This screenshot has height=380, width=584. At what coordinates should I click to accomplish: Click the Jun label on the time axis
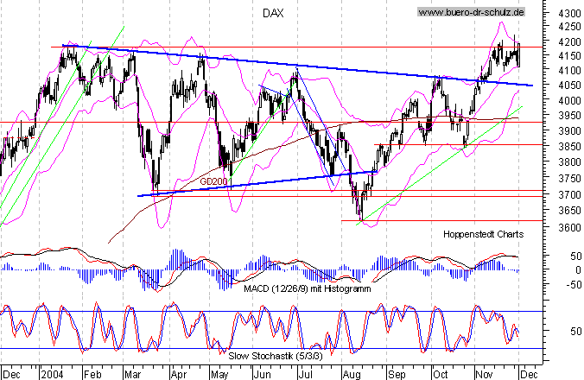(x=263, y=374)
